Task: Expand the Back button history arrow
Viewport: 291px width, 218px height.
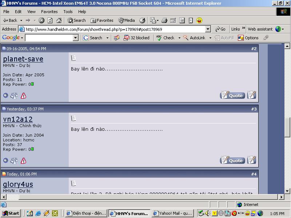Action: [21, 20]
